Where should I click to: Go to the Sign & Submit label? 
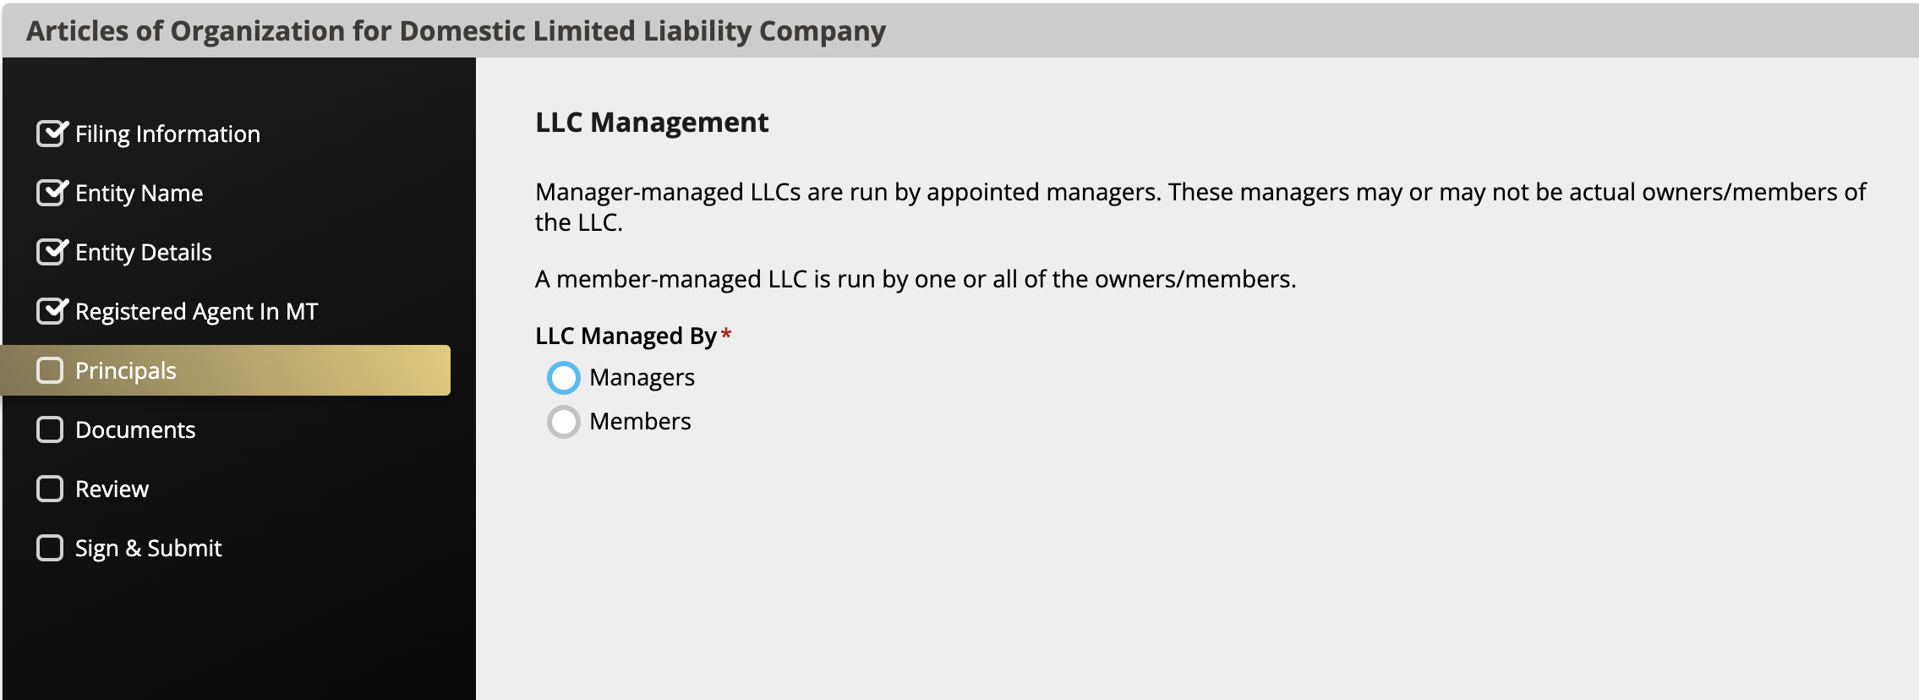[148, 549]
